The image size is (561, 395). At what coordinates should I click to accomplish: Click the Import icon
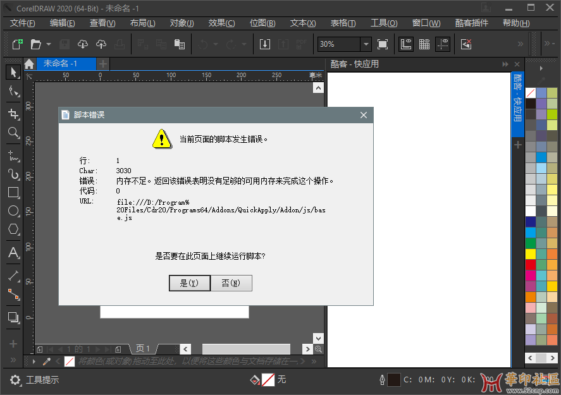coord(265,44)
